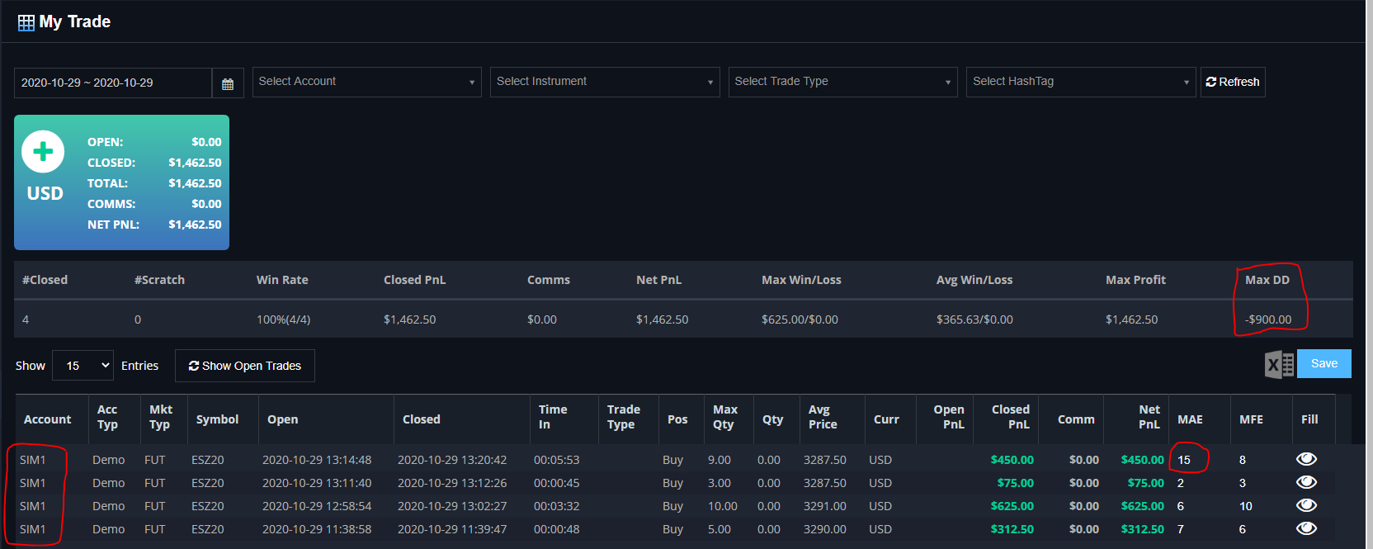Click the $450.00 Closed PnL cell
This screenshot has height=549, width=1373.
(x=1012, y=460)
